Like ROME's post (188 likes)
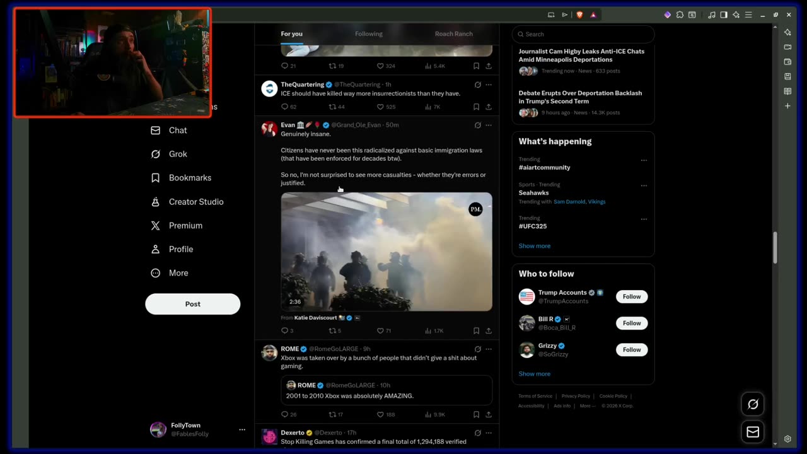Screen dimensions: 807x454 tap(386, 414)
